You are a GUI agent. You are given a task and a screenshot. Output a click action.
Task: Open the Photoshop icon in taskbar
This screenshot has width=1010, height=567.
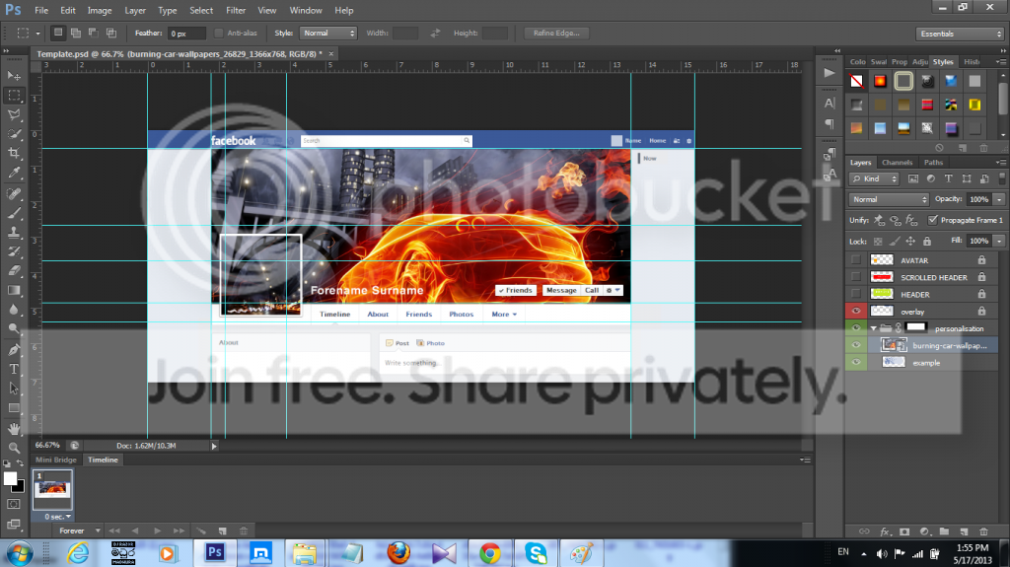click(215, 553)
